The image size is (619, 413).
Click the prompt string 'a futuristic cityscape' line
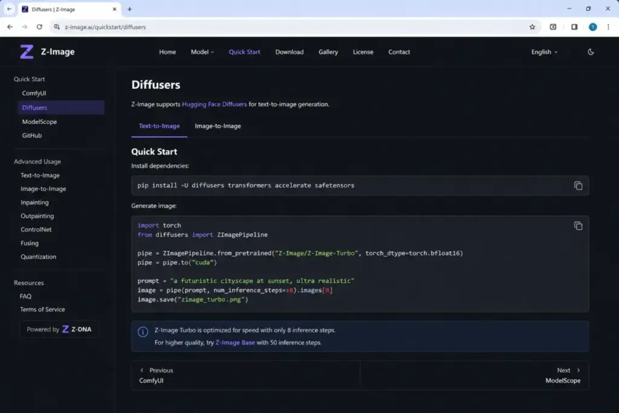[245, 281]
